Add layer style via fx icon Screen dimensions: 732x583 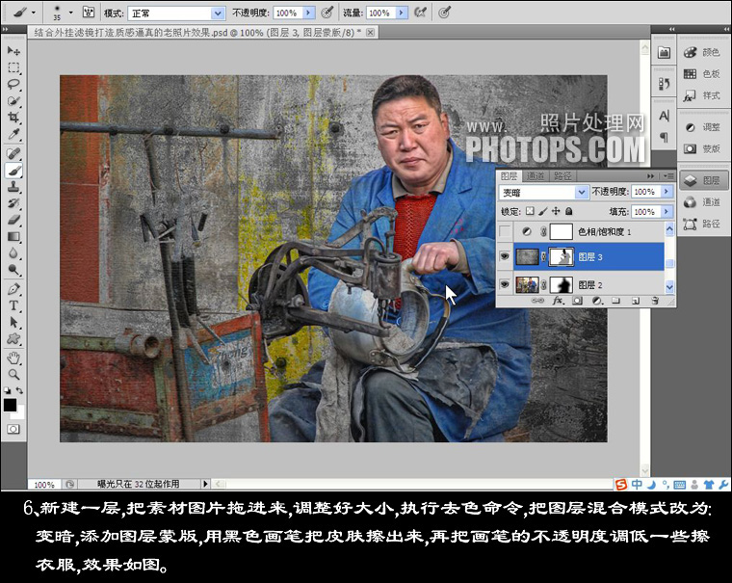(558, 301)
